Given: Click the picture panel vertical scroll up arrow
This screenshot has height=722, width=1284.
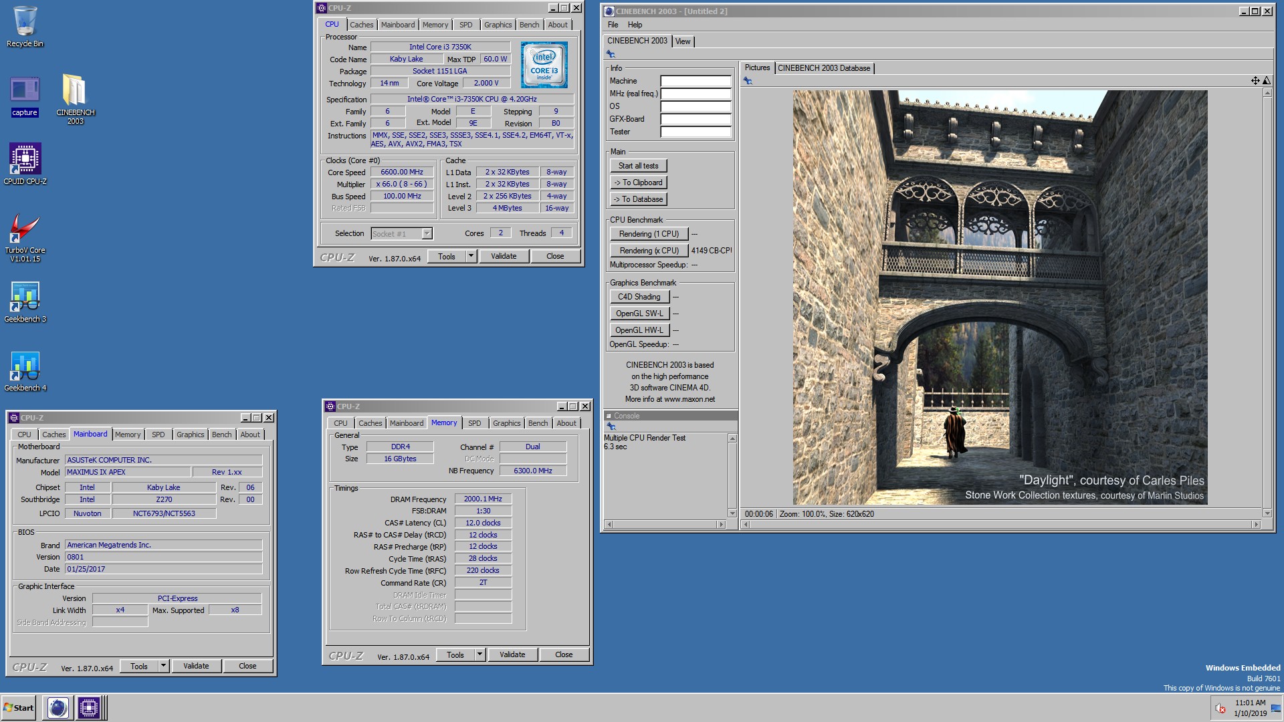Looking at the screenshot, I should [x=1267, y=93].
